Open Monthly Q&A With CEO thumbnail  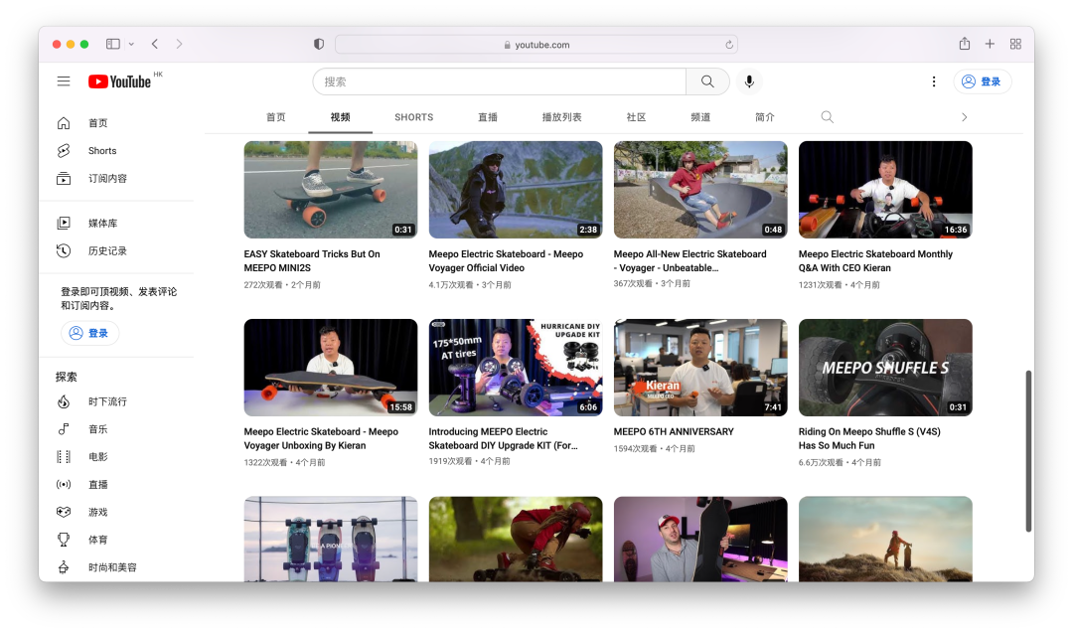tap(885, 190)
